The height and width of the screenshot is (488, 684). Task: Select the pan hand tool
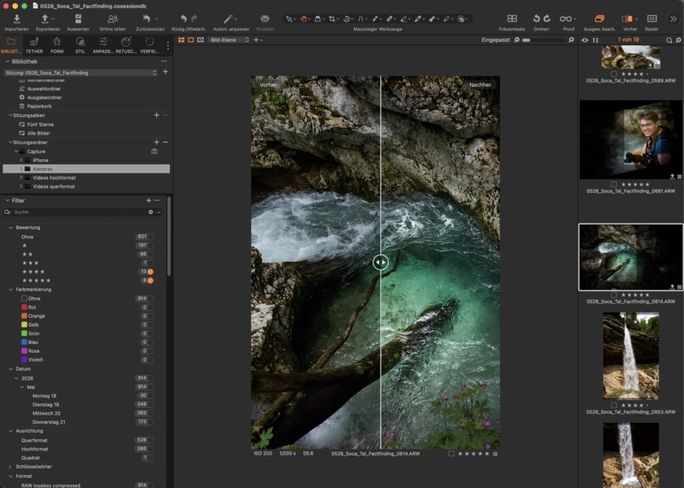(x=303, y=19)
